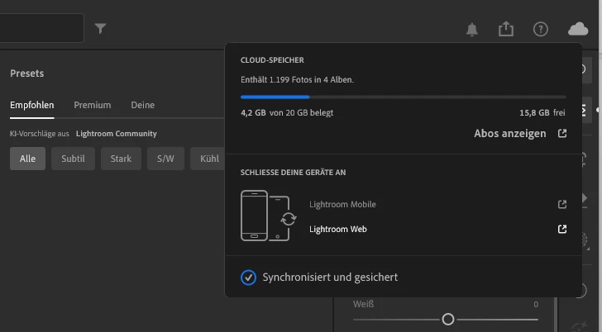The width and height of the screenshot is (602, 332).
Task: Click the CLOUD-SPEICHER heading
Action: 272,60
